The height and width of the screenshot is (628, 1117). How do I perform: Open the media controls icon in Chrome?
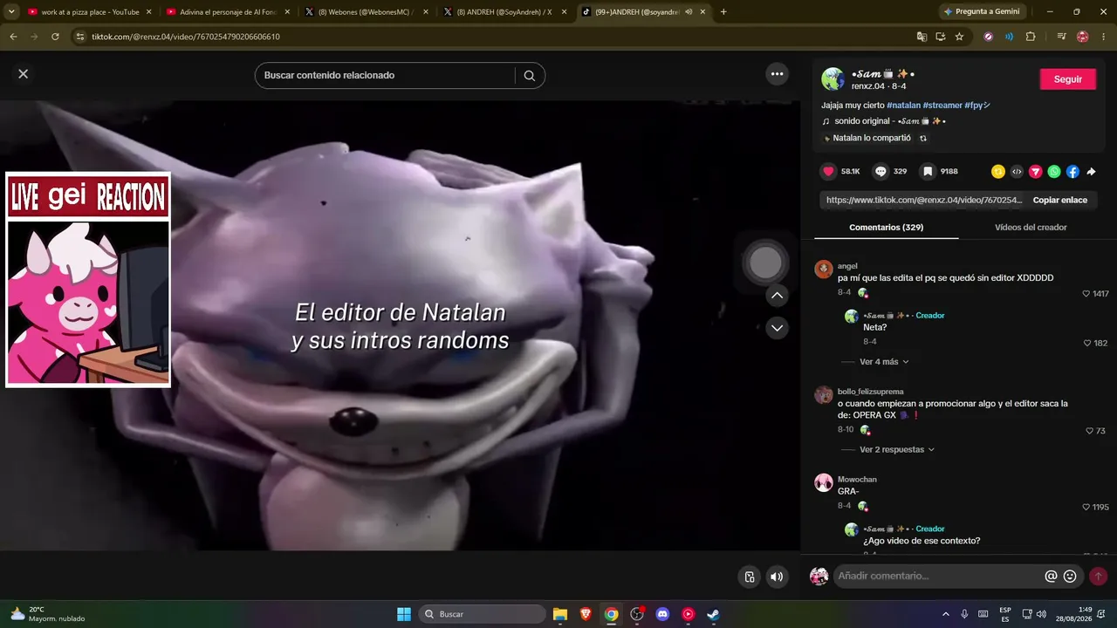point(1061,37)
